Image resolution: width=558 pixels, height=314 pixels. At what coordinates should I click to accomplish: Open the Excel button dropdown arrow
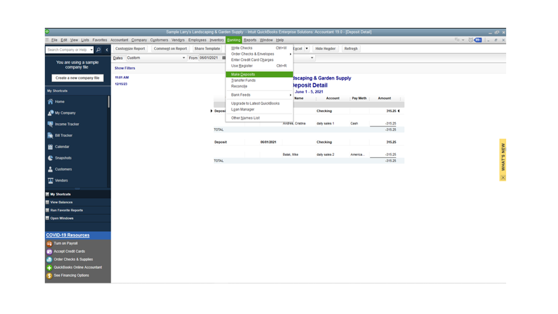[307, 49]
